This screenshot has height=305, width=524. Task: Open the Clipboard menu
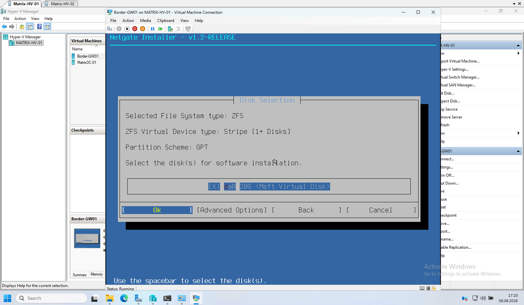tap(166, 21)
